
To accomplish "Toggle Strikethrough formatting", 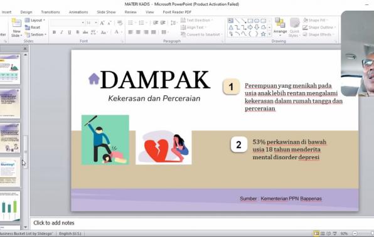I will [85, 32].
